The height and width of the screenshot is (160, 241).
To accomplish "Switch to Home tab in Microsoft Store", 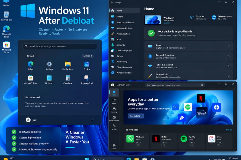I will [x=114, y=93].
